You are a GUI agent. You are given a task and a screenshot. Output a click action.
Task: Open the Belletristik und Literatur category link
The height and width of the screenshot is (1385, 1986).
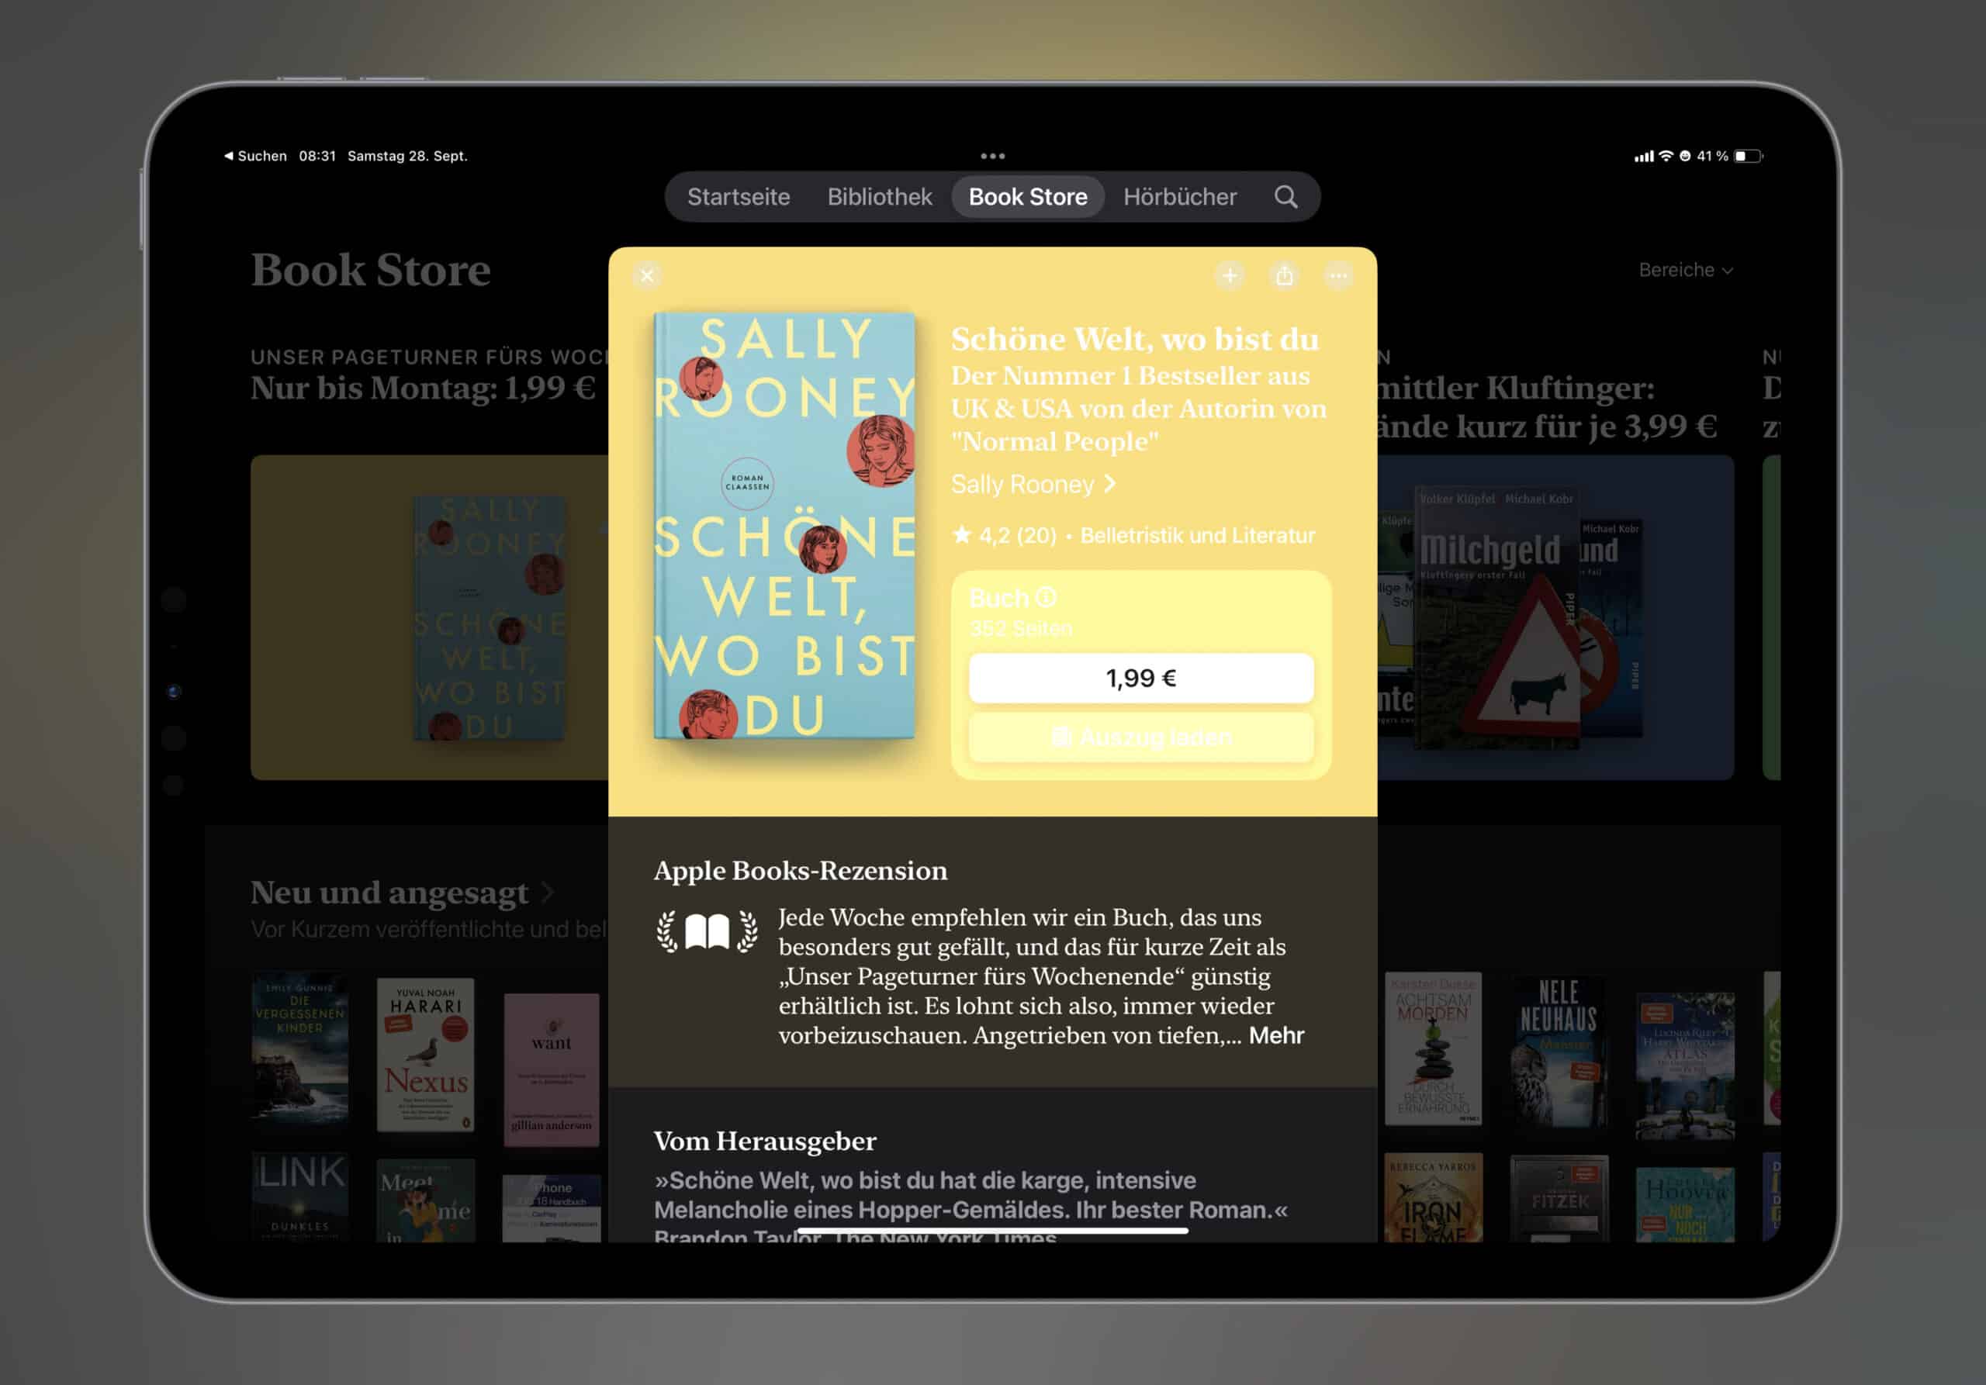(1197, 535)
